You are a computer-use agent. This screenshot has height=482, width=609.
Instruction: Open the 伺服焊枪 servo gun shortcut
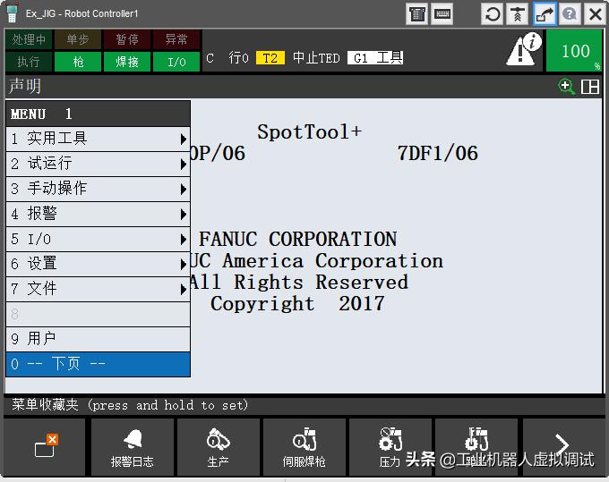pyautogui.click(x=304, y=447)
